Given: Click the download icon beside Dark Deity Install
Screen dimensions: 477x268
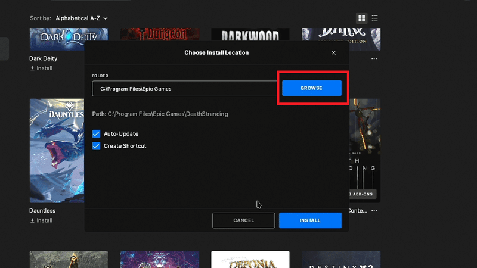Looking at the screenshot, I should point(32,68).
